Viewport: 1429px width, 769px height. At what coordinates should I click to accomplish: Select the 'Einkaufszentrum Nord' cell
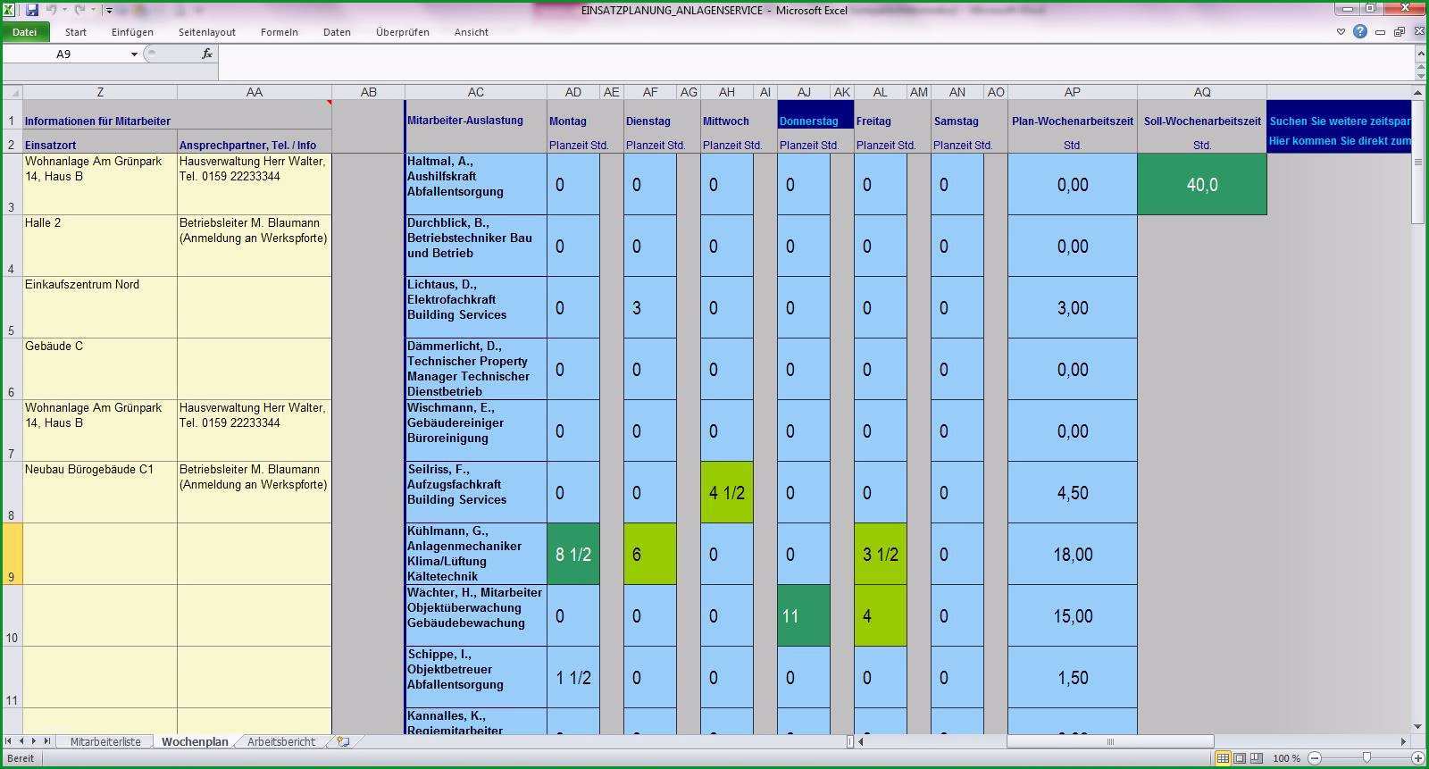[100, 307]
